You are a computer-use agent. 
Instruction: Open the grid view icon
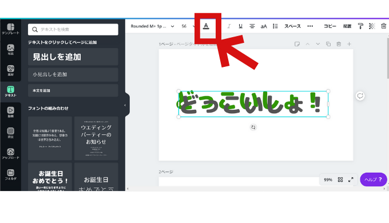(x=340, y=180)
